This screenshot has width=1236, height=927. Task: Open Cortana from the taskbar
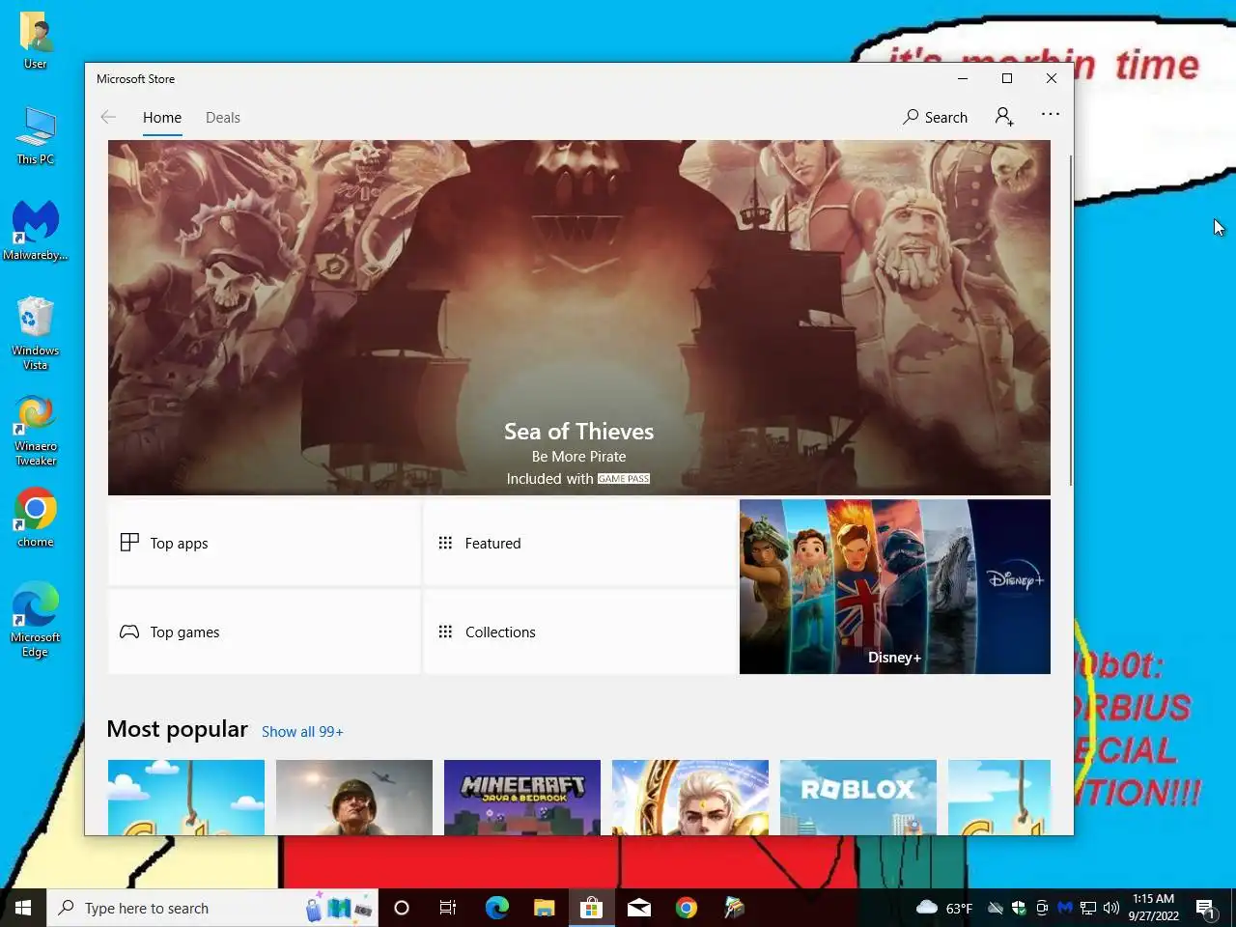[402, 908]
